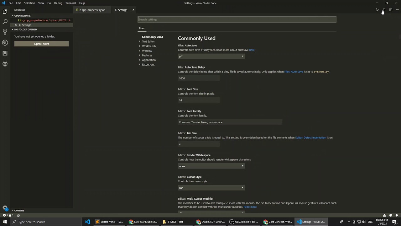
Task: Switch to c_cpp_properties.json tab
Action: [92, 10]
